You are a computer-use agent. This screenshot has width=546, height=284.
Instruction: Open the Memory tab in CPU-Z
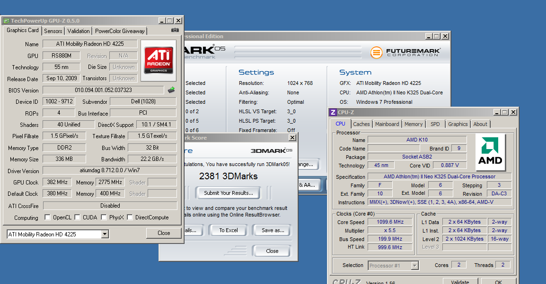tap(414, 124)
